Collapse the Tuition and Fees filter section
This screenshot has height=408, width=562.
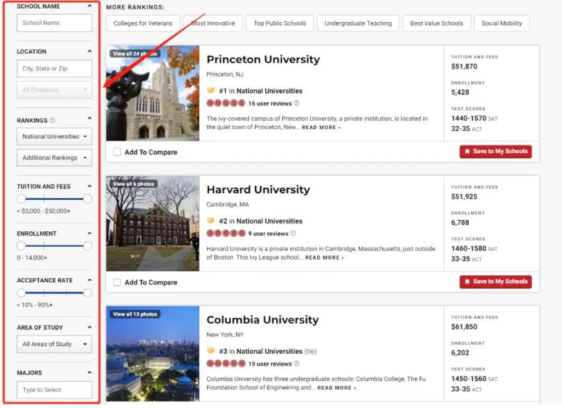(x=89, y=186)
